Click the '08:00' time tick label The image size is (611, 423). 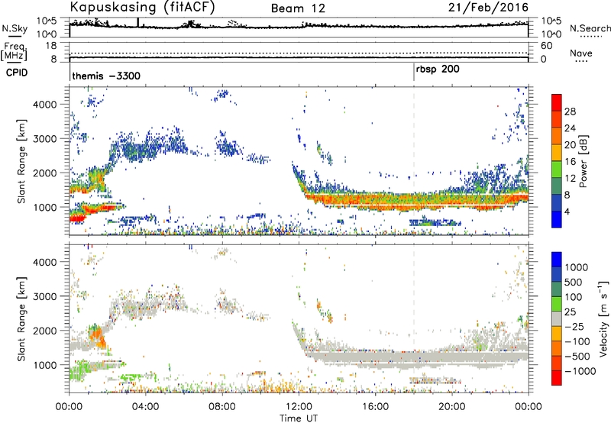(x=222, y=407)
